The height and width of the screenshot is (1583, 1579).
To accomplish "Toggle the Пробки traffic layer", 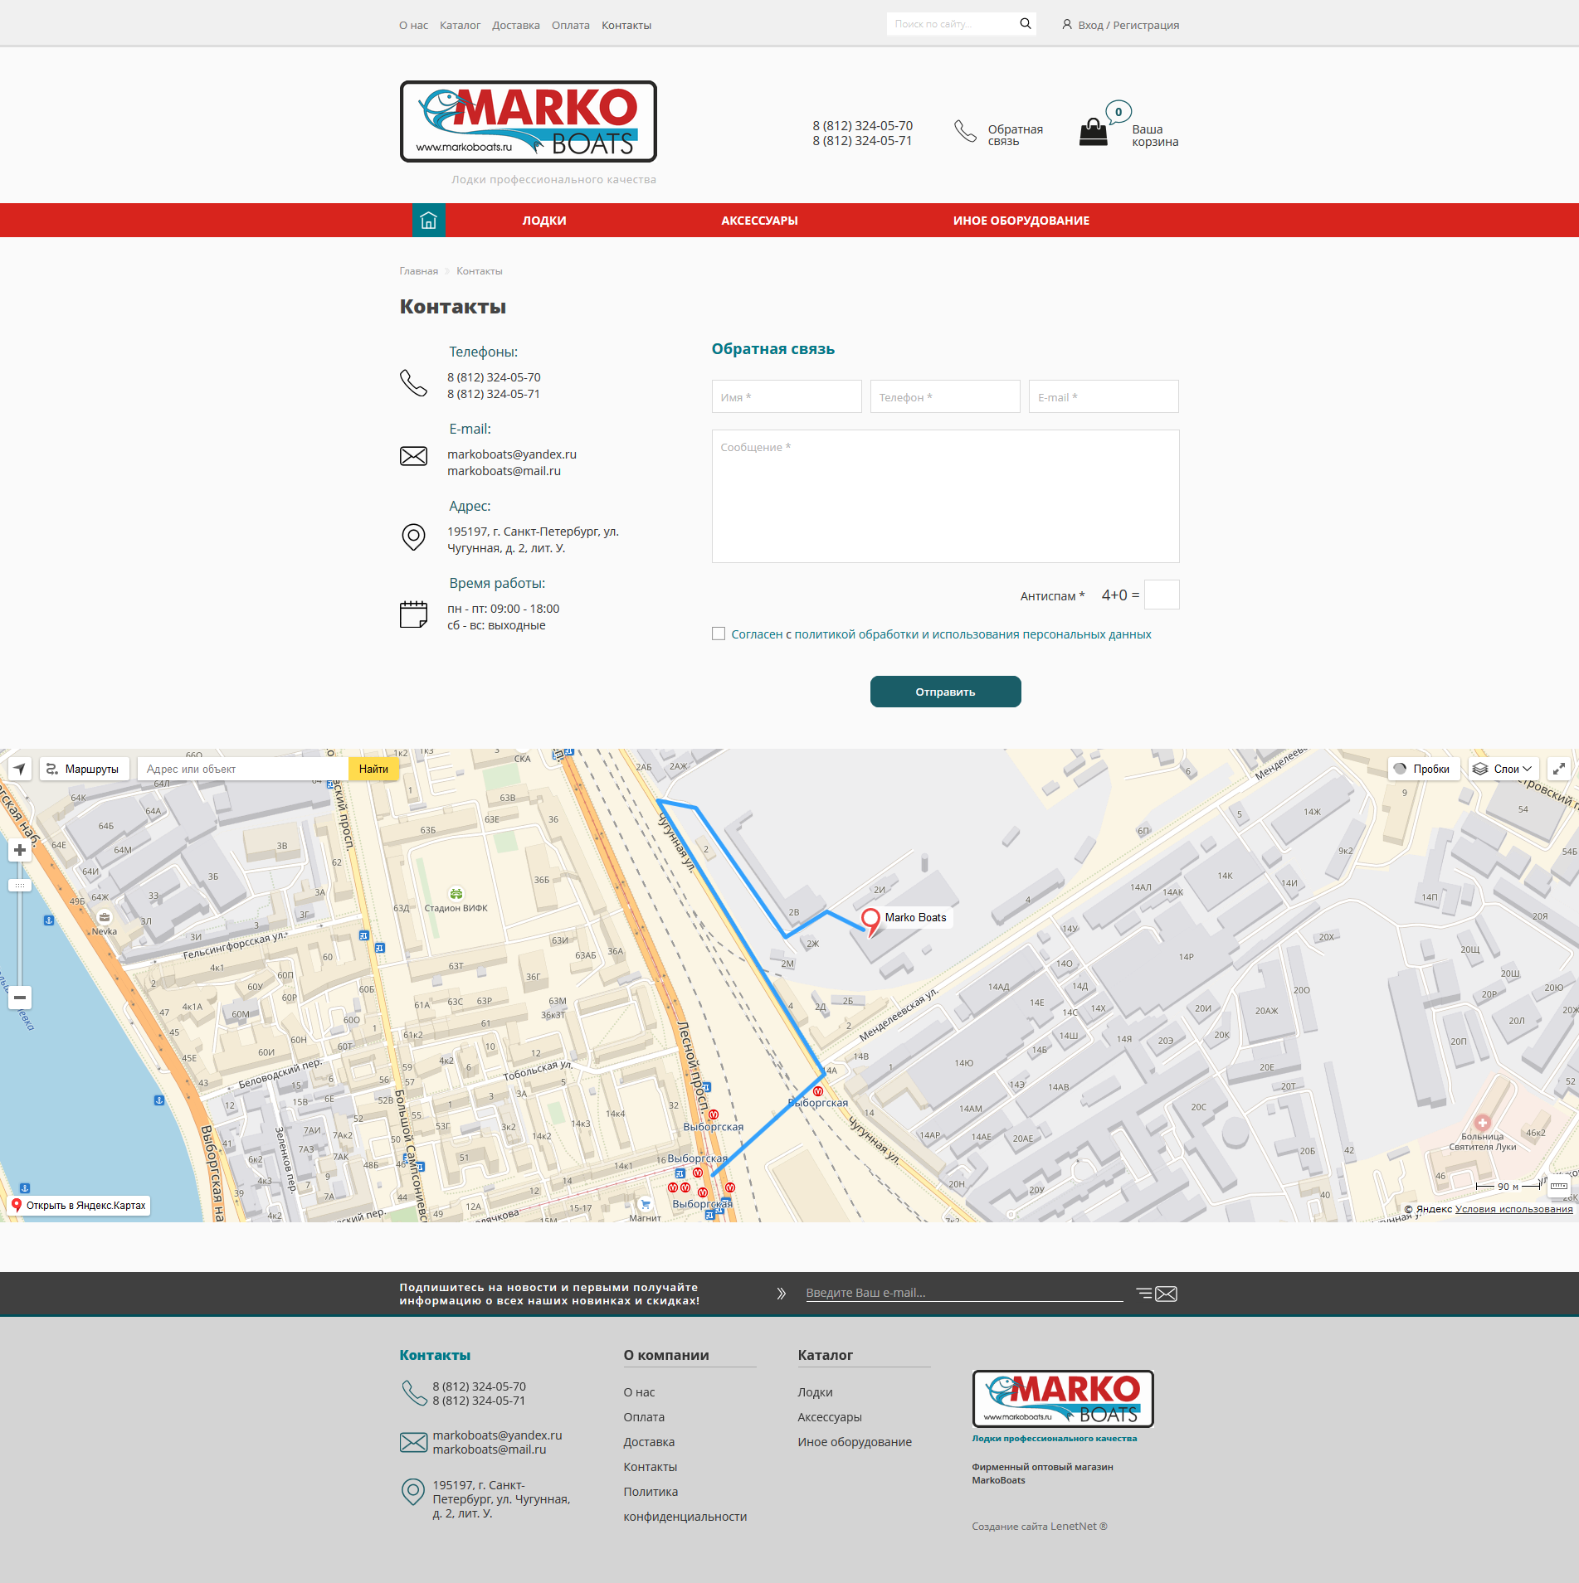I will point(1422,769).
